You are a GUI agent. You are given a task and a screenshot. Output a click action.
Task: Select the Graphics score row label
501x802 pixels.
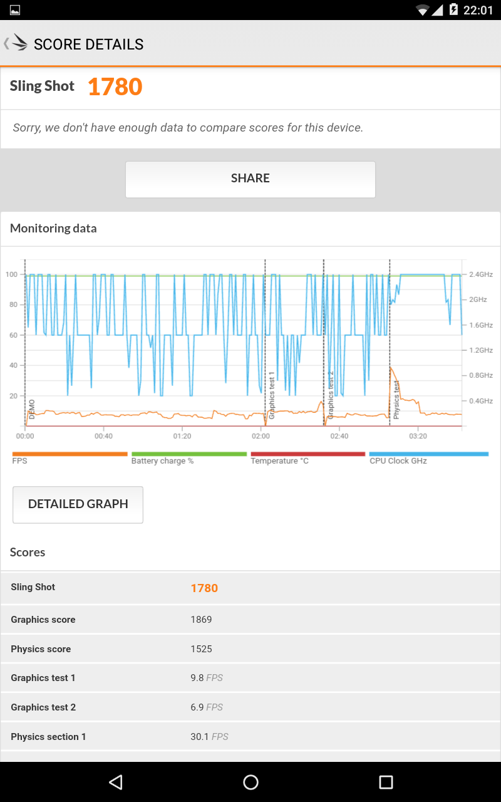[43, 620]
